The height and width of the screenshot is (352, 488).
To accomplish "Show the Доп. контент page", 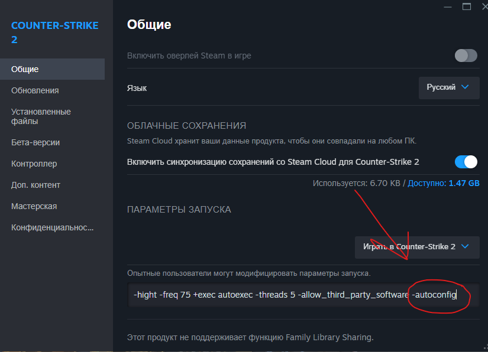I will tap(35, 185).
